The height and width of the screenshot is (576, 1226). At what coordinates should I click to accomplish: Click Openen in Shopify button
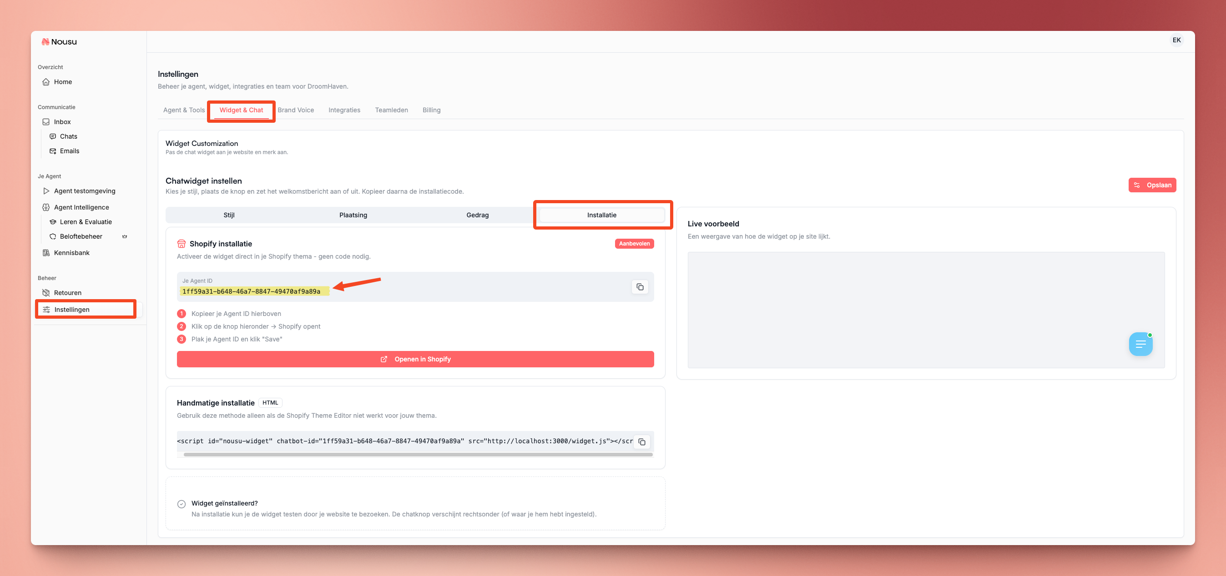click(415, 359)
